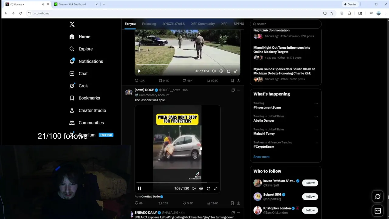Viewport: 389px width, 219px height.
Task: Open Chat in the sidebar
Action: coord(78,74)
